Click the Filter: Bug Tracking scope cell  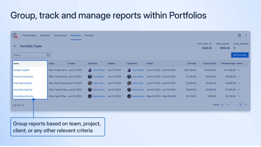pos(58,83)
